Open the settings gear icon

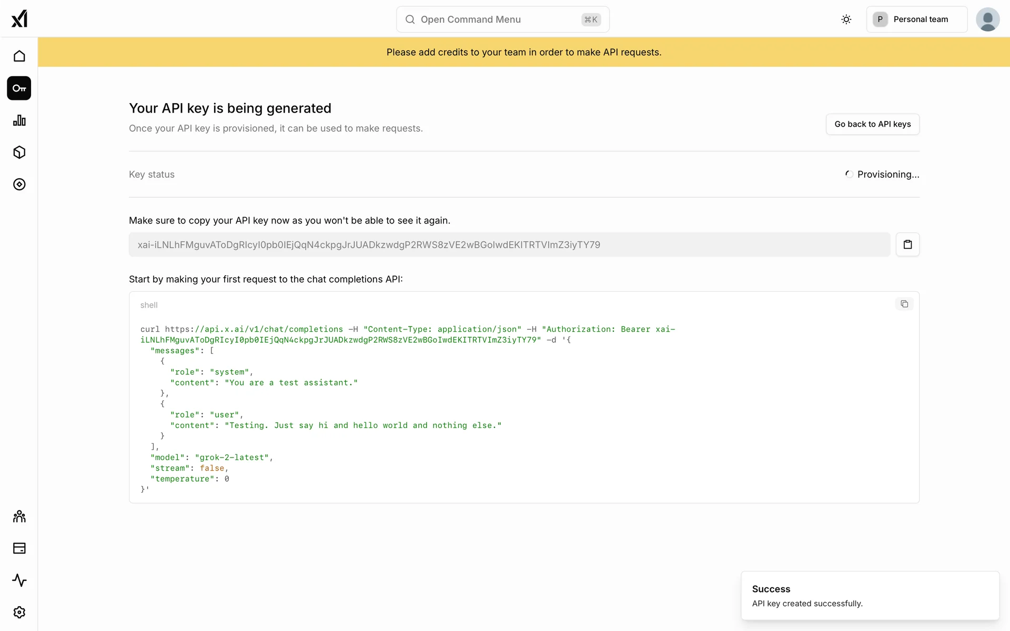[19, 613]
